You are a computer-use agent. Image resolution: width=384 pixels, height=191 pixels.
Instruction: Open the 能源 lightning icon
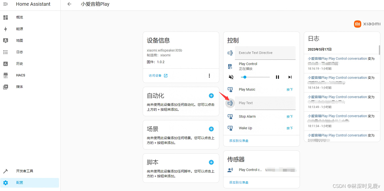pyautogui.click(x=6, y=29)
